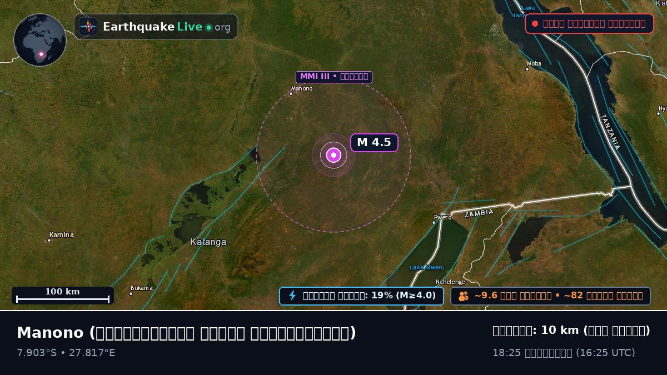Click the M 4.5 magnitude label
The image size is (667, 375).
374,143
